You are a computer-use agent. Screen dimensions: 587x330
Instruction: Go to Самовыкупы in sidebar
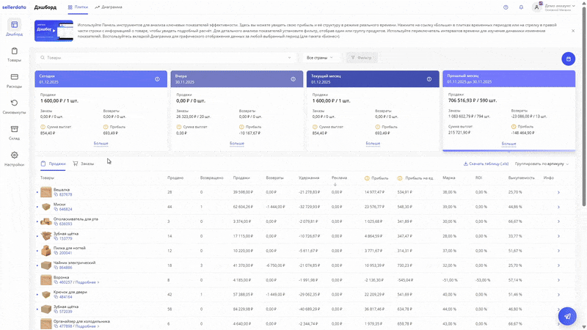(14, 107)
